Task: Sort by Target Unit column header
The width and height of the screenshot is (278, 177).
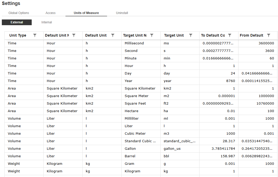Action: coord(174,35)
